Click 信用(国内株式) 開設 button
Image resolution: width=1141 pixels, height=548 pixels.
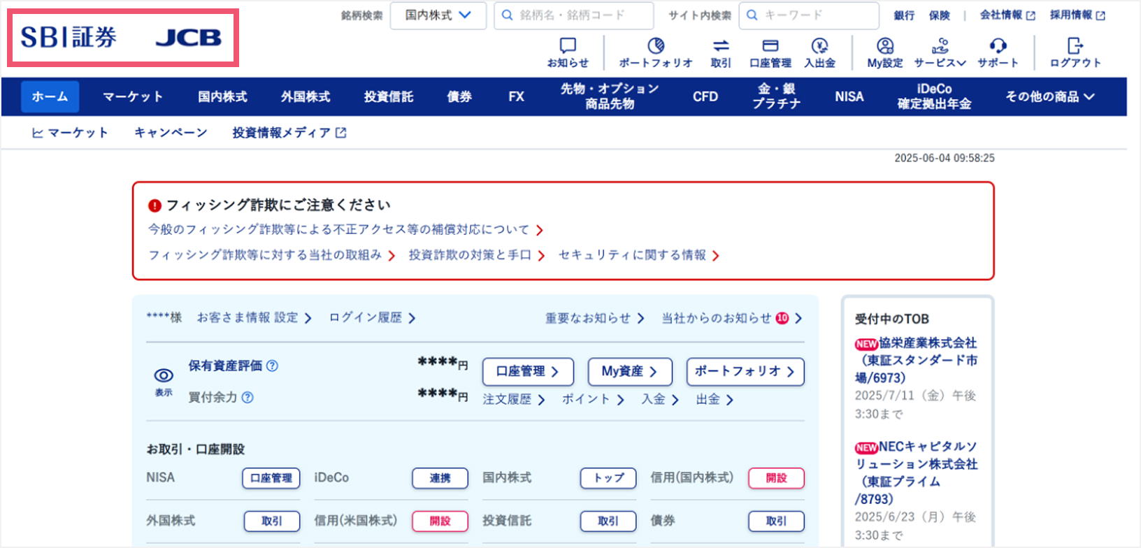(x=776, y=478)
